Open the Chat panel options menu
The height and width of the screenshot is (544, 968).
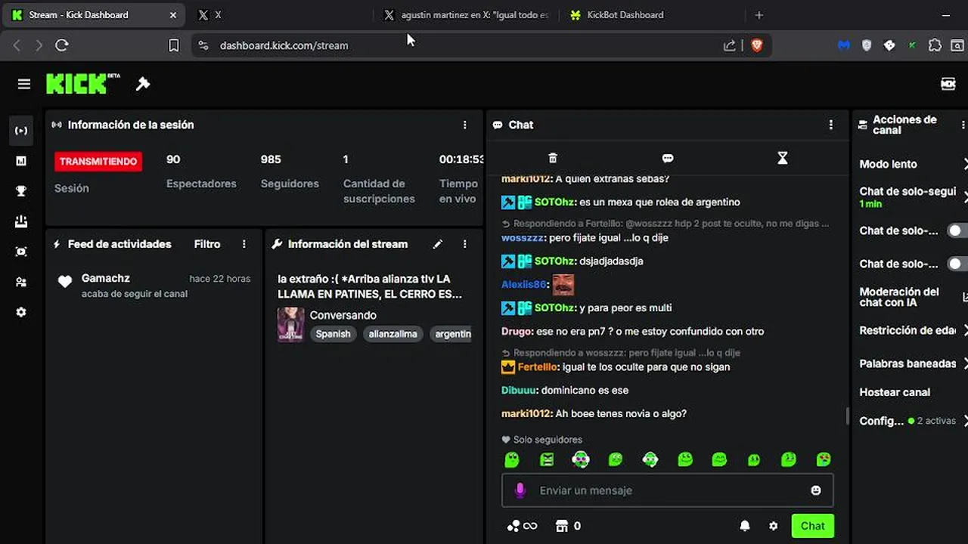(x=831, y=125)
